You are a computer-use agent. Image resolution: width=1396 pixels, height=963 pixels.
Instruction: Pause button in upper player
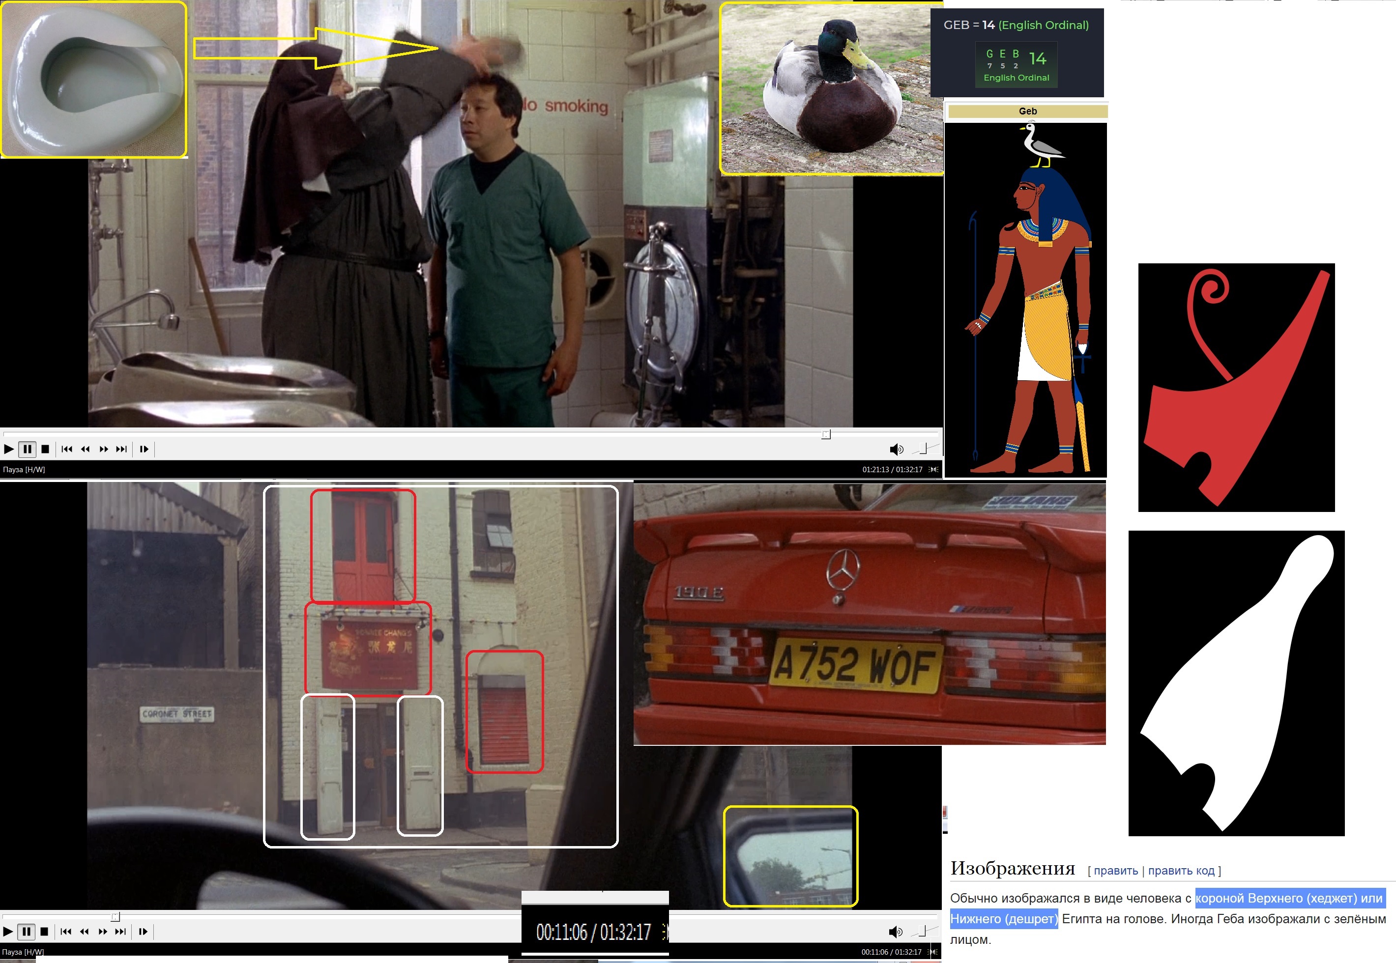point(27,449)
